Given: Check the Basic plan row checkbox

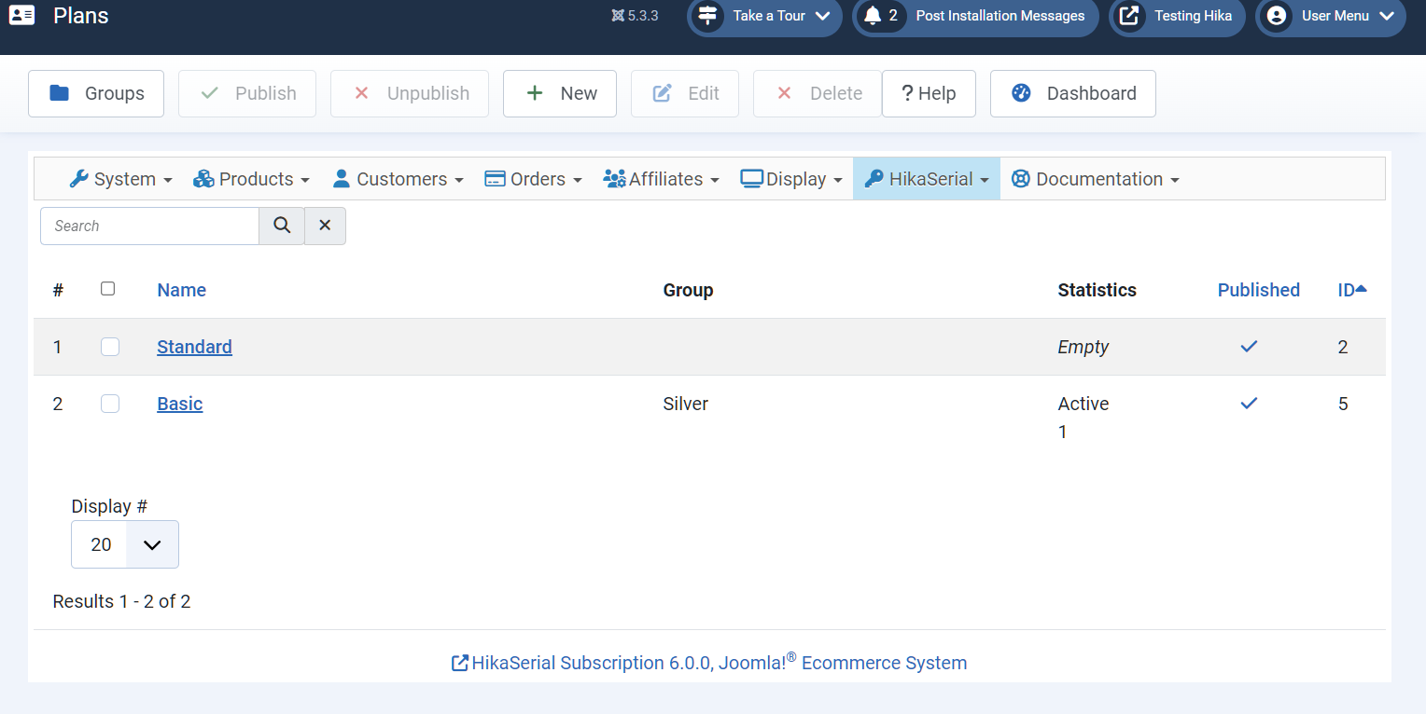Looking at the screenshot, I should click(x=110, y=404).
